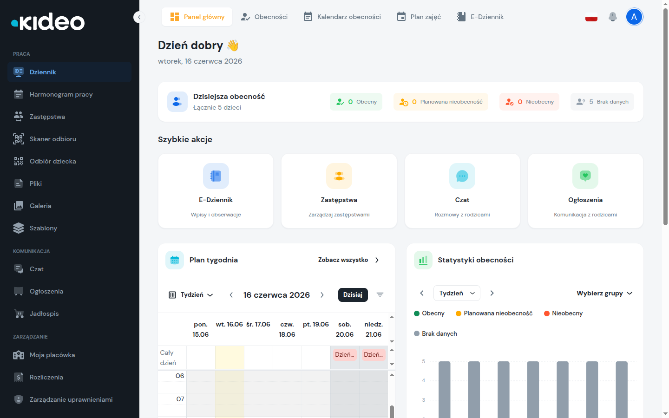Switch to the Kalendarz obecności tab
Screen dimensions: 669x418
tap(342, 17)
